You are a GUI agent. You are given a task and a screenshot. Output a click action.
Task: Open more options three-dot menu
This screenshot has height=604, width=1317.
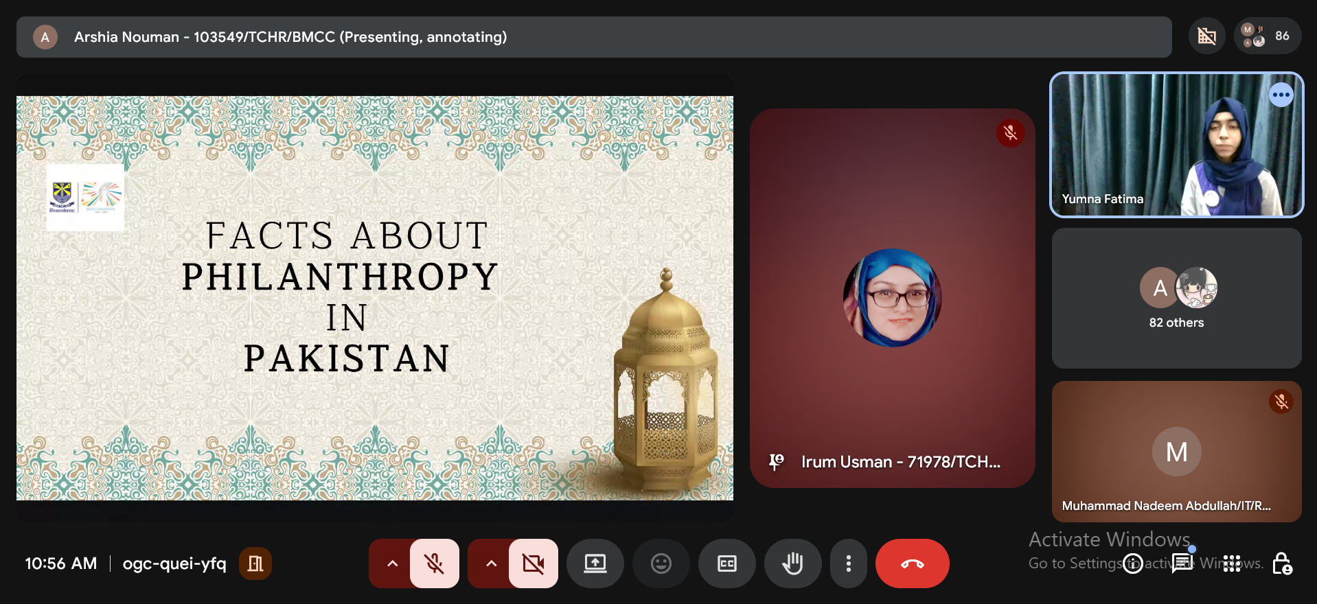849,564
